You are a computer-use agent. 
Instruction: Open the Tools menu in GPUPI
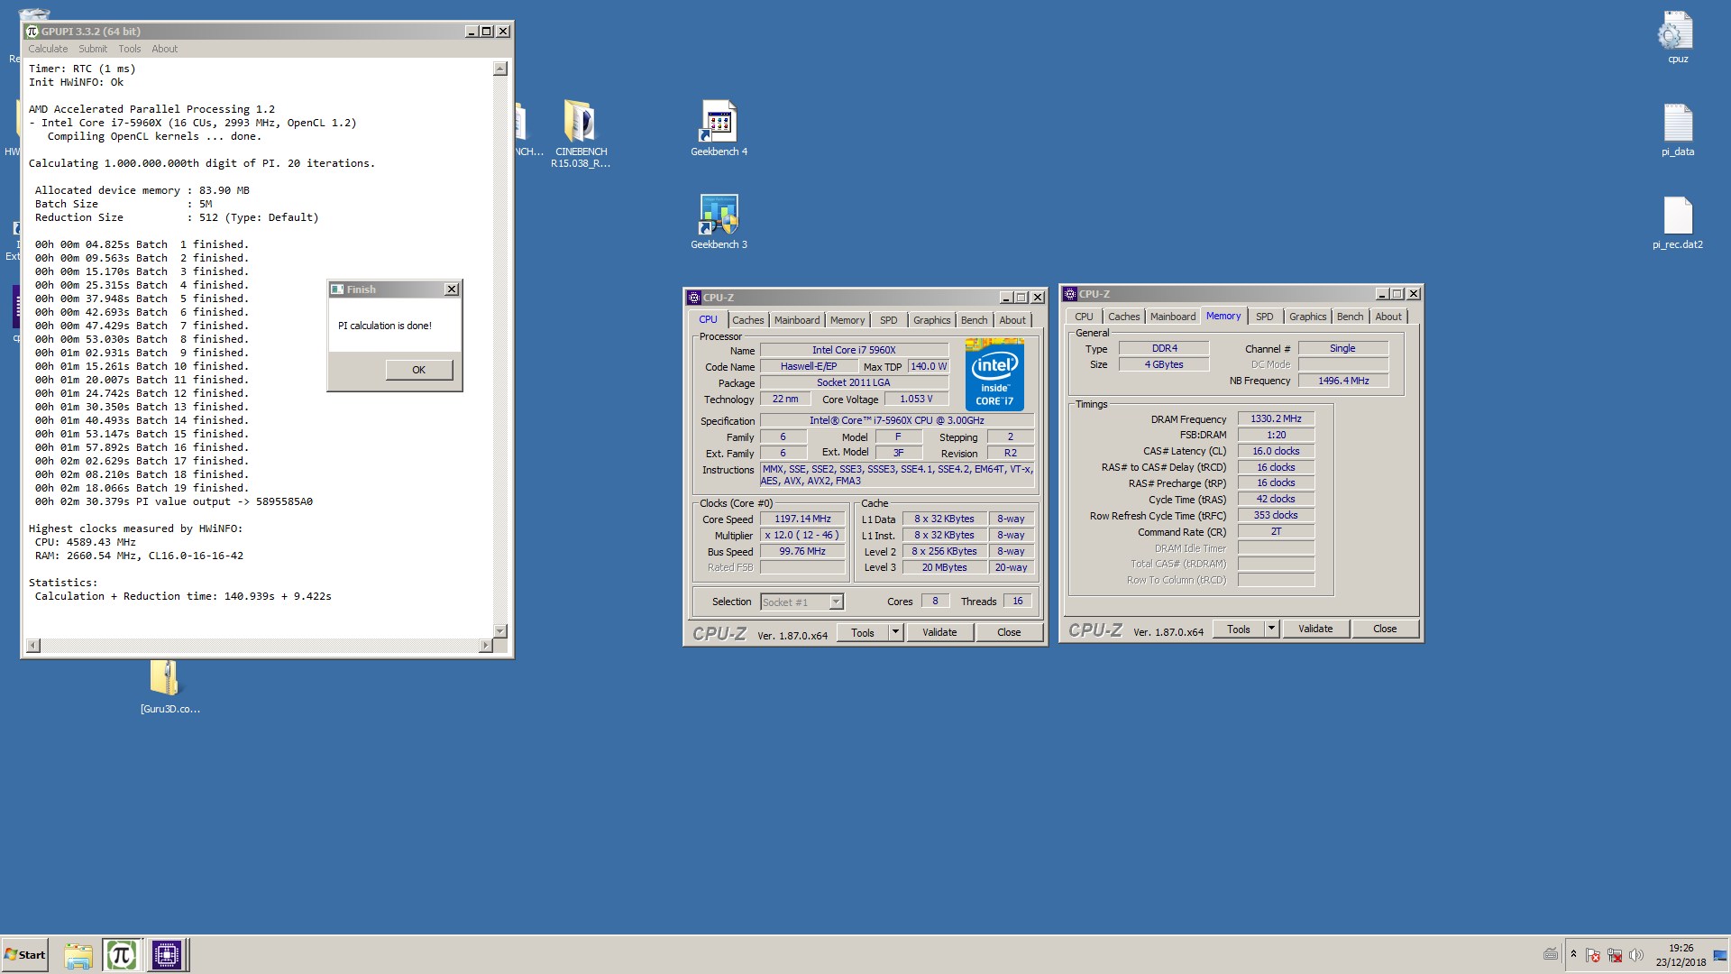(x=130, y=49)
